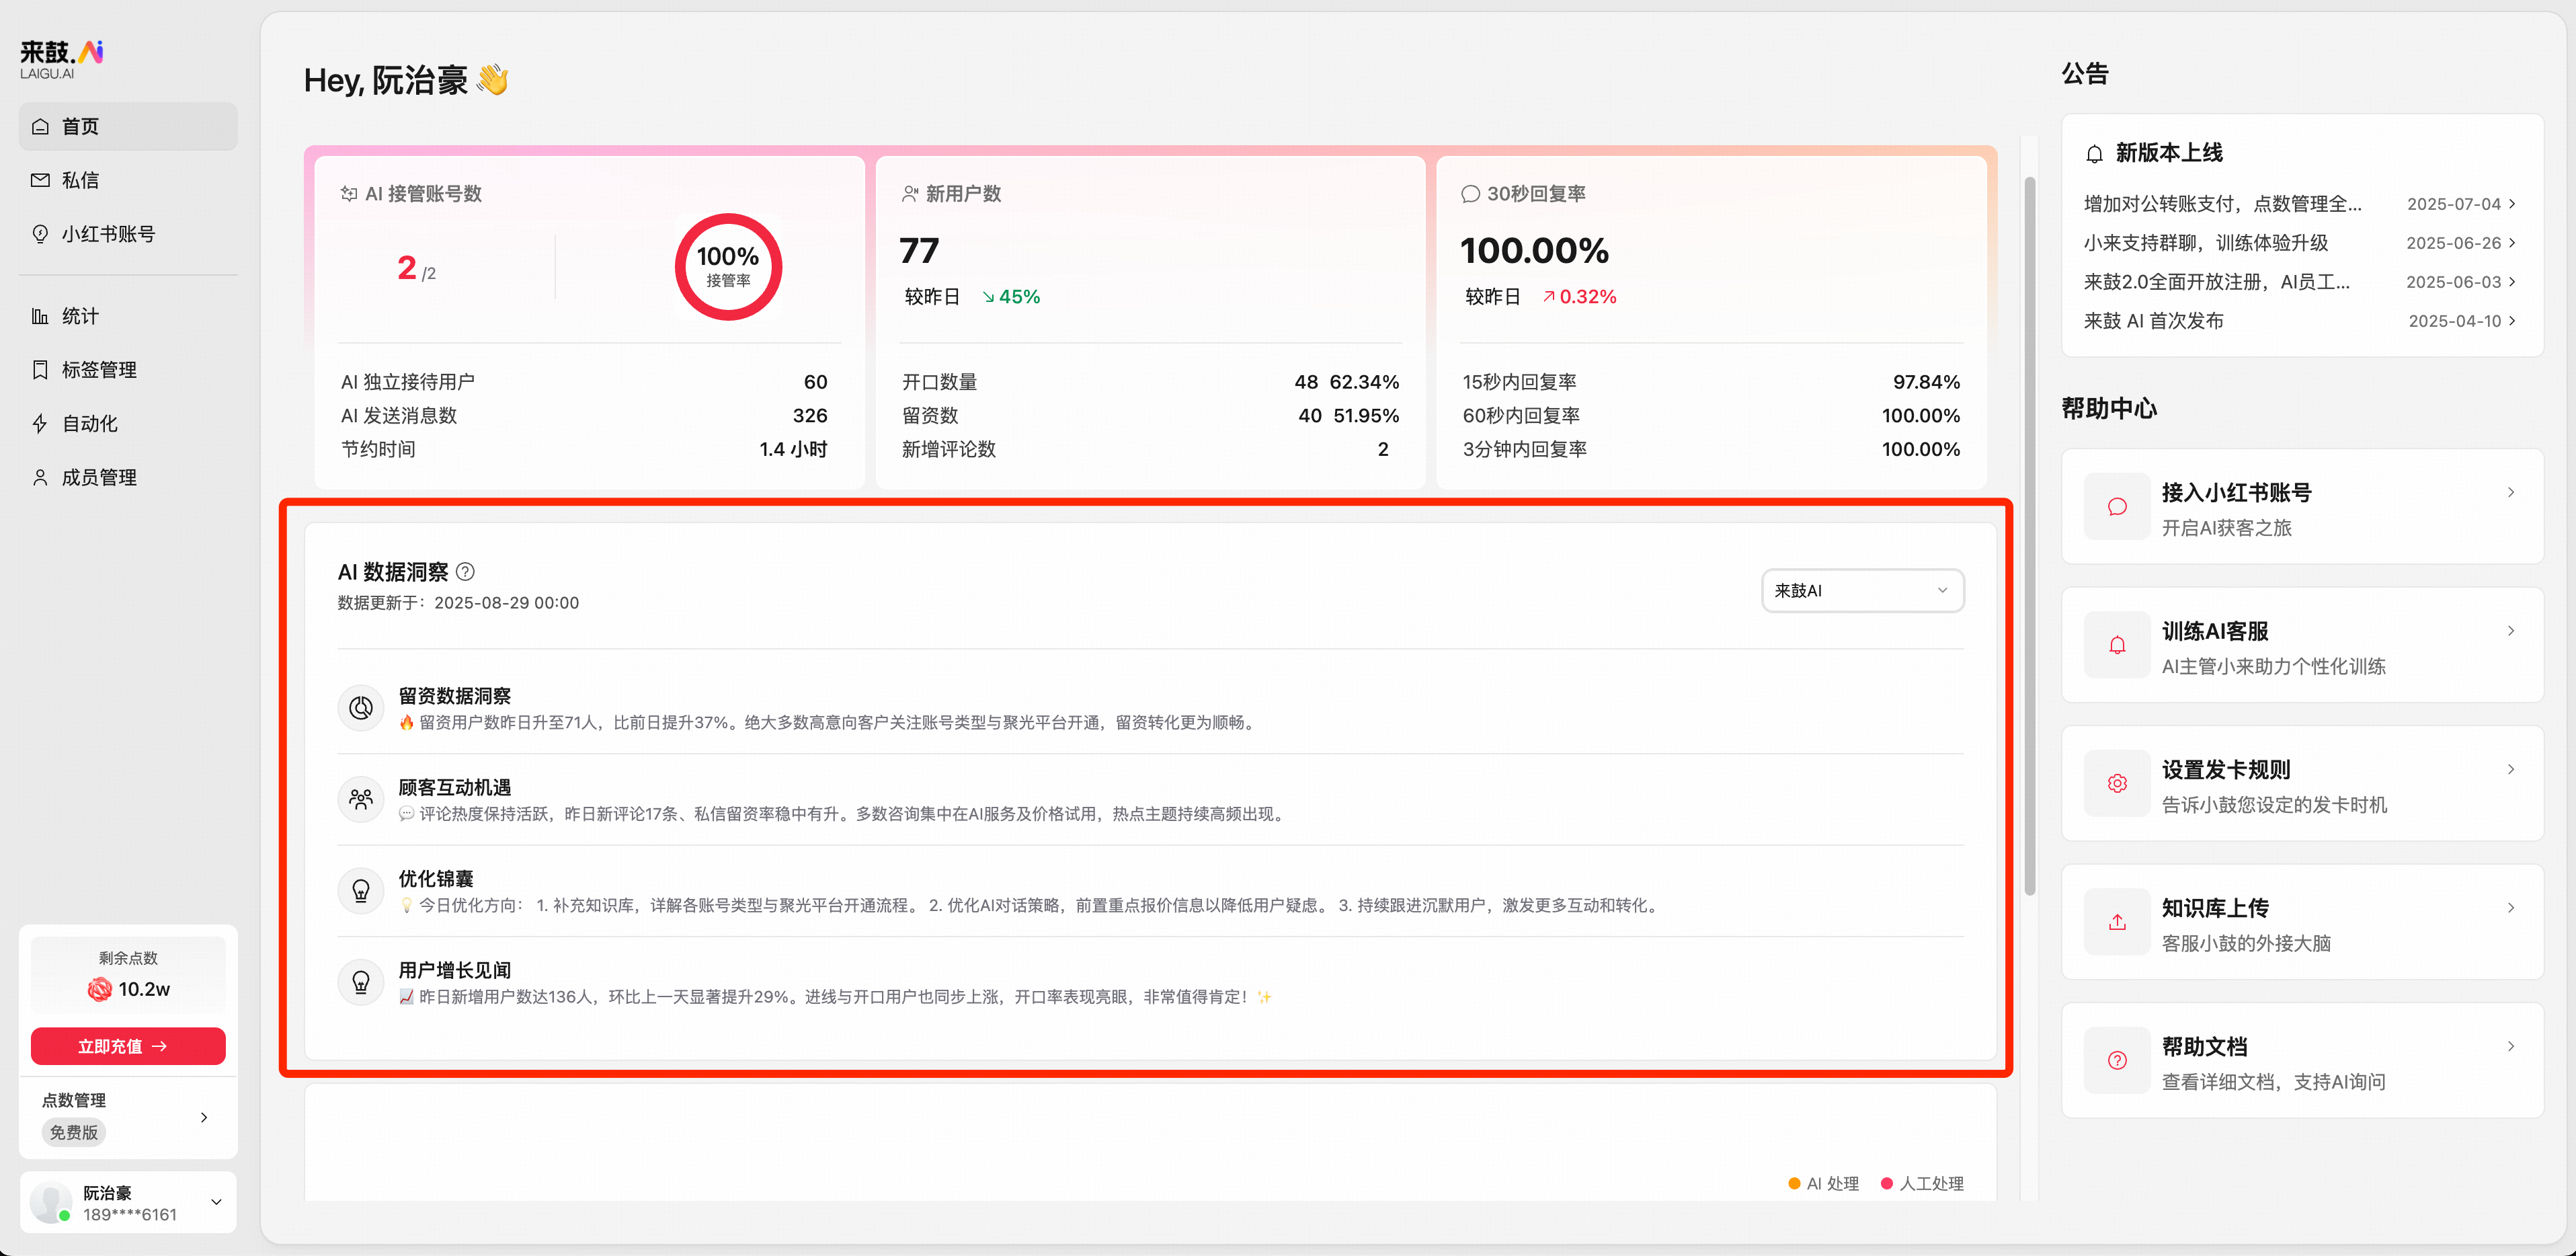
Task: Open the 来鼓AI account dropdown
Action: pyautogui.click(x=1862, y=591)
